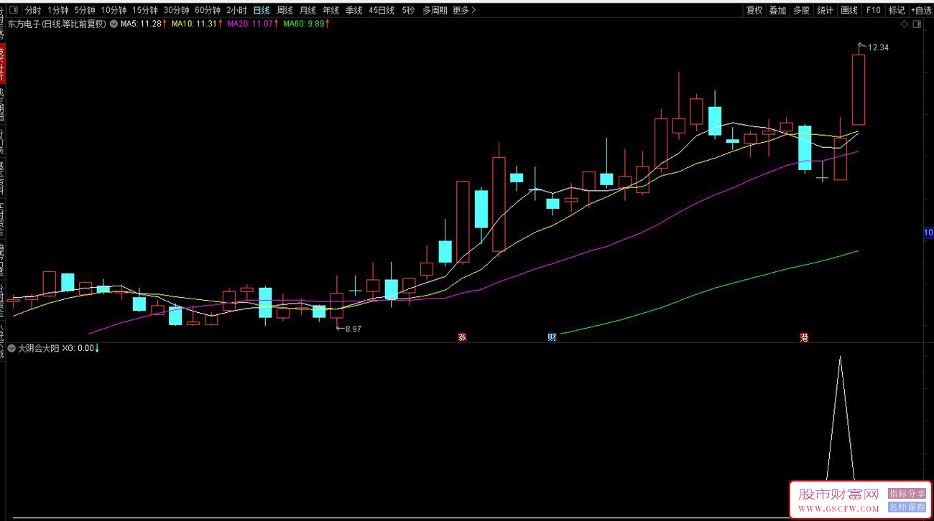Click the red 涨 event marker
This screenshot has height=521, width=934.
[462, 337]
